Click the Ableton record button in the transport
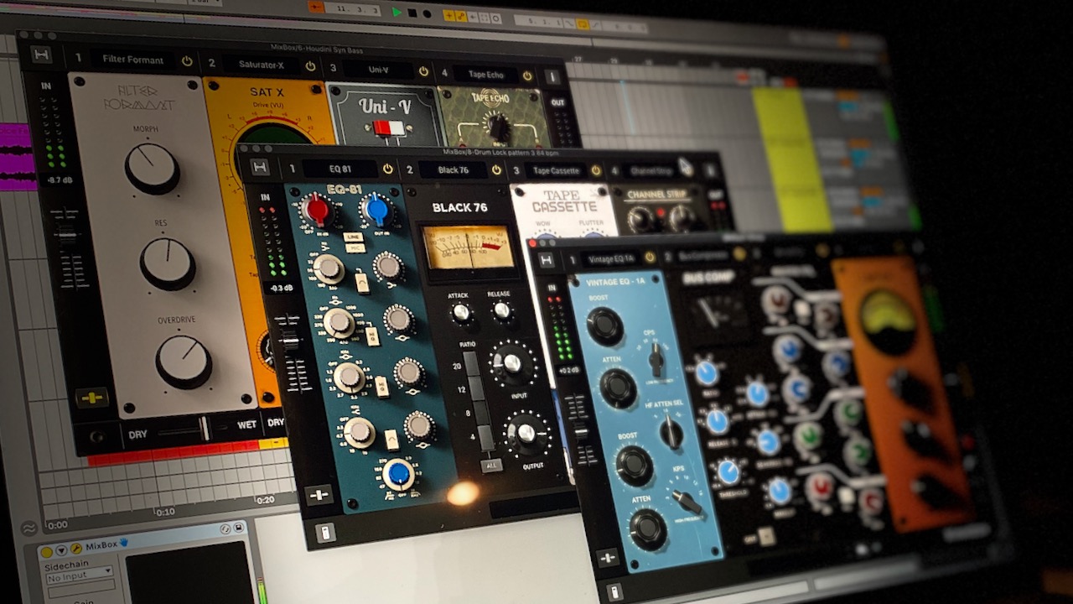 [x=427, y=14]
